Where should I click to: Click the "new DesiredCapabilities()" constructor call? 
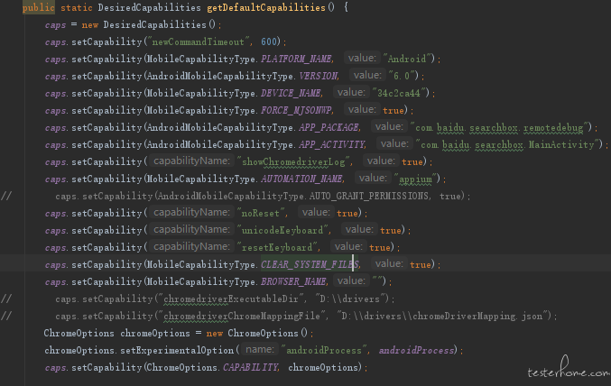149,24
